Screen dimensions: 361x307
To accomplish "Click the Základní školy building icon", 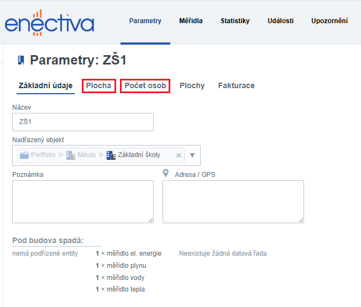I will [x=111, y=155].
